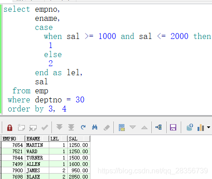This screenshot has width=212, height=179.
Task: Click the 1500.00 salary cell
Action: coord(79,158)
